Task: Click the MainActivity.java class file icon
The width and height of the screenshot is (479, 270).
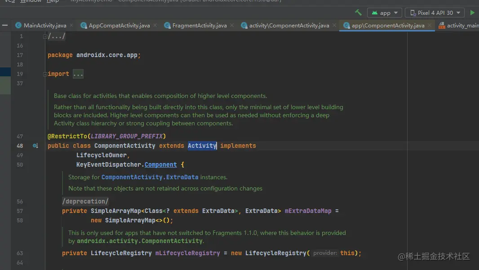Action: (x=18, y=25)
